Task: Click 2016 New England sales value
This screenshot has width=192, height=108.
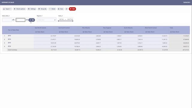Action: point(119,47)
